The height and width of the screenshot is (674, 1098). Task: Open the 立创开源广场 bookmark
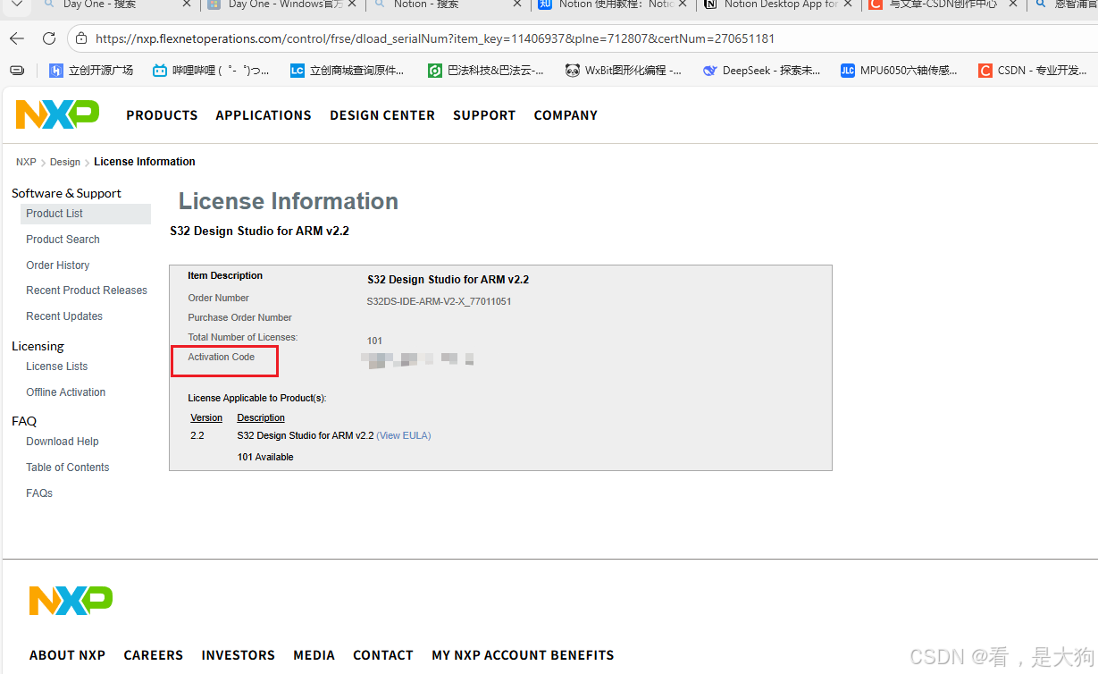point(91,70)
